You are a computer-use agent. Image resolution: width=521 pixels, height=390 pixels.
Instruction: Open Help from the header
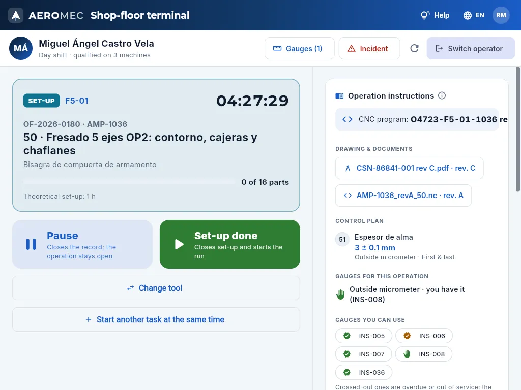(x=435, y=15)
